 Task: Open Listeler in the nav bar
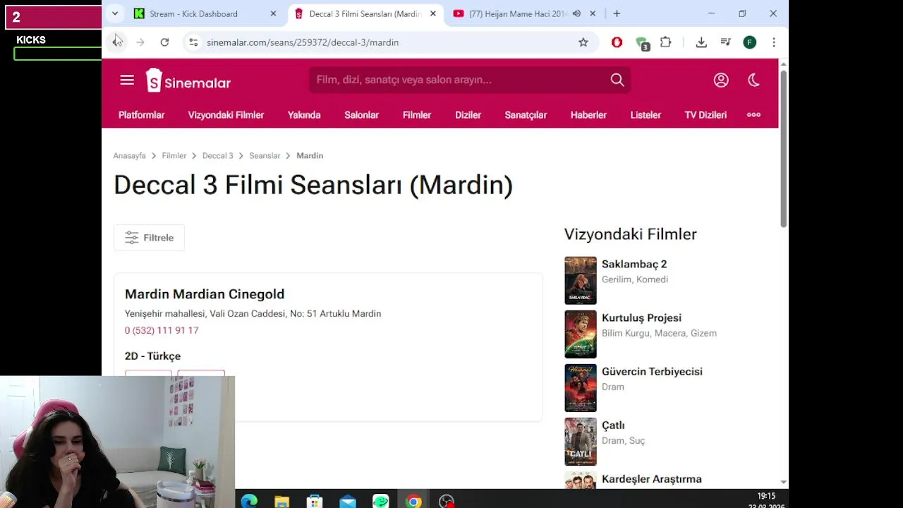coord(646,115)
